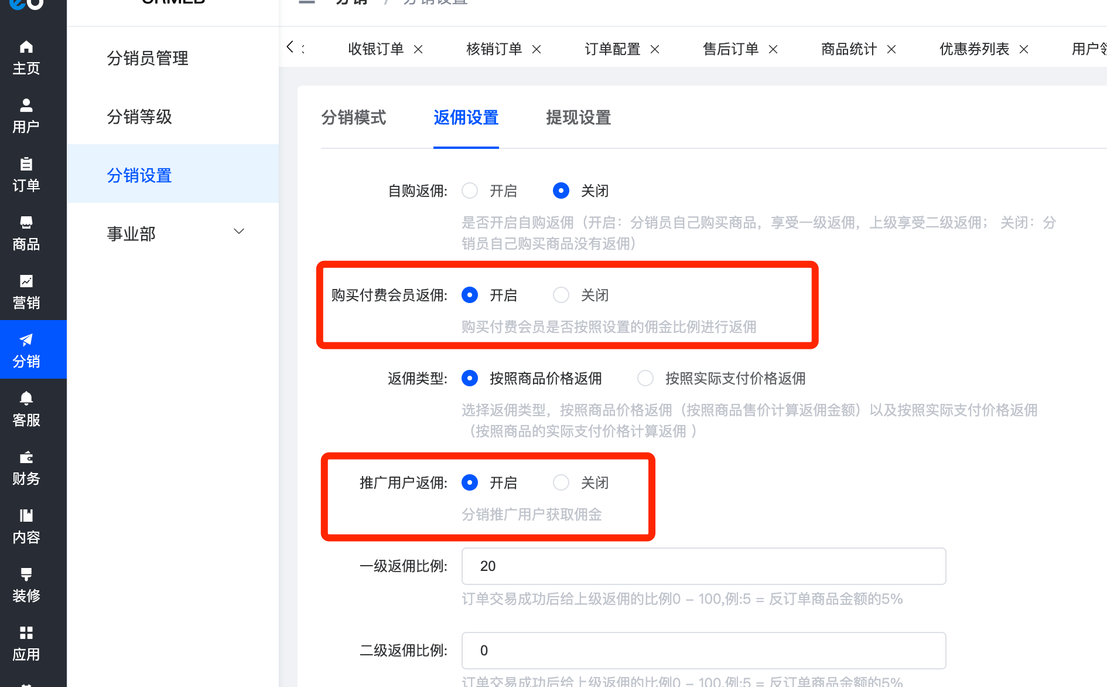Select 关闭 for 购买付费会员返佣

561,295
